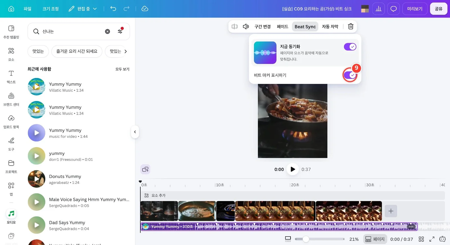
Task: Click the redo arrow icon
Action: click(x=127, y=9)
